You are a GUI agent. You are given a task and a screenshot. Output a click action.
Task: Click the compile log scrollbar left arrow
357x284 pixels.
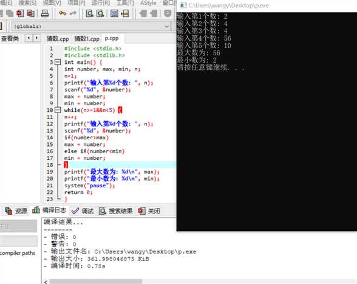pyautogui.click(x=46, y=282)
